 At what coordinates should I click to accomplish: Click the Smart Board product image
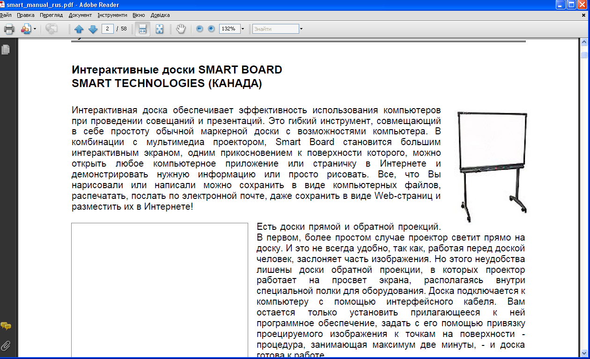[x=492, y=167]
